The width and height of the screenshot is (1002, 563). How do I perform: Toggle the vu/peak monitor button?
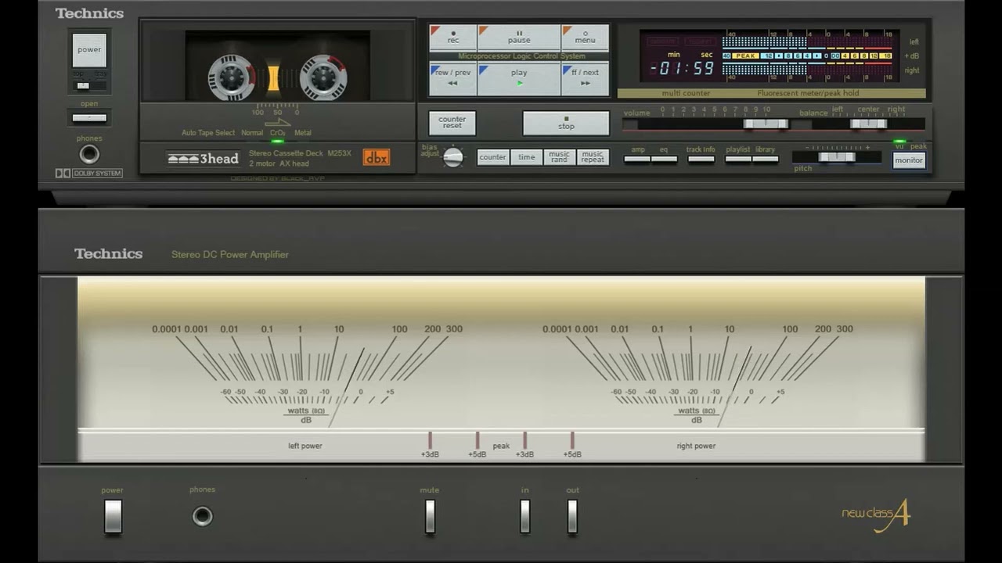point(909,160)
